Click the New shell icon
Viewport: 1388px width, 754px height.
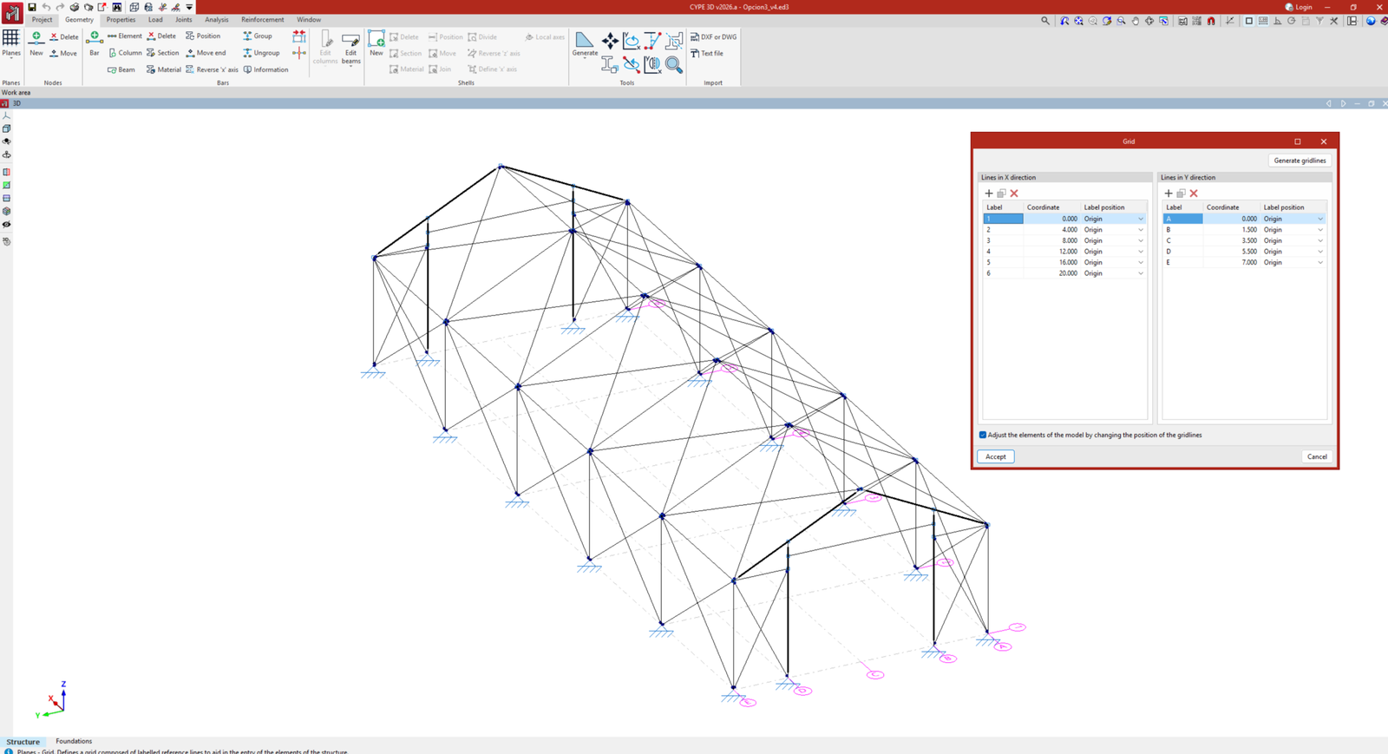click(376, 41)
